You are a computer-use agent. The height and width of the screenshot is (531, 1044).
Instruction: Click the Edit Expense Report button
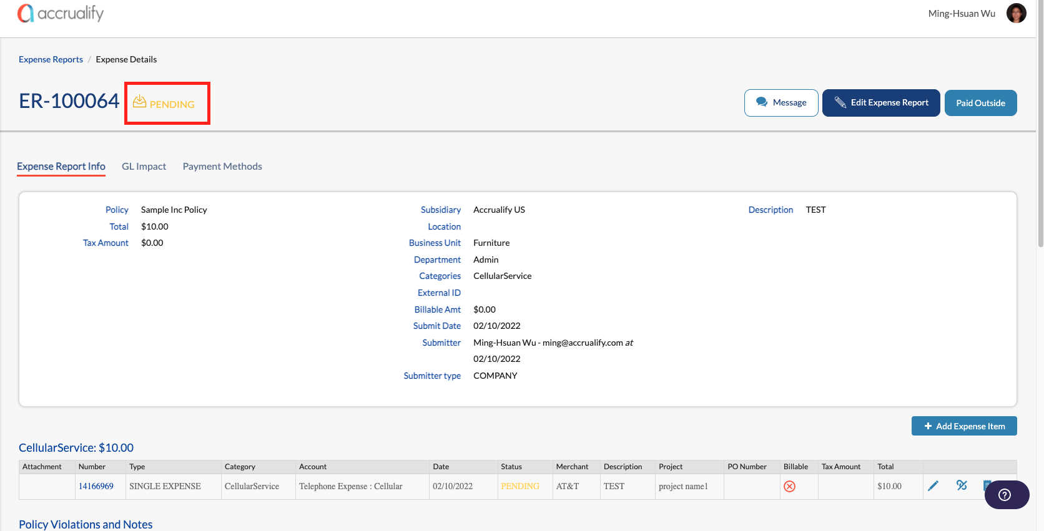[x=880, y=103]
